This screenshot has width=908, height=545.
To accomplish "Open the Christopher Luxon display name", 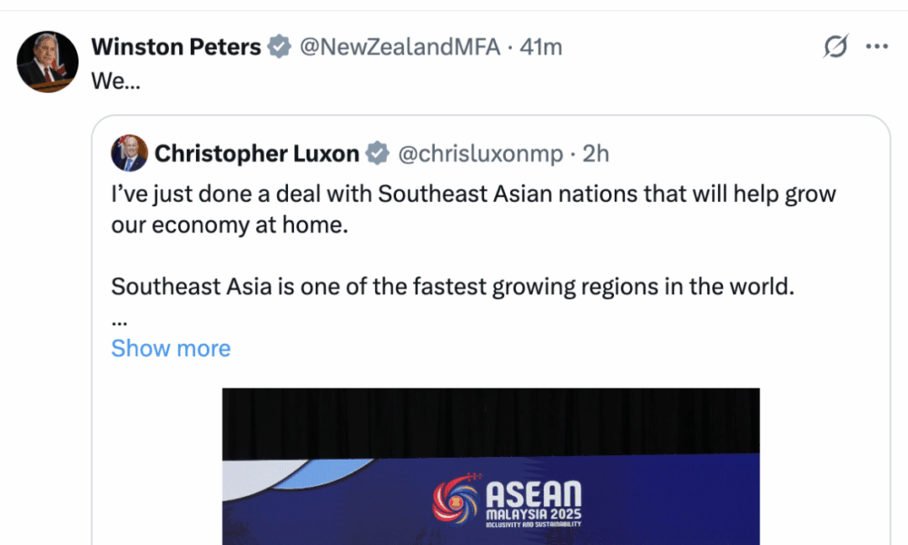I will (x=257, y=154).
